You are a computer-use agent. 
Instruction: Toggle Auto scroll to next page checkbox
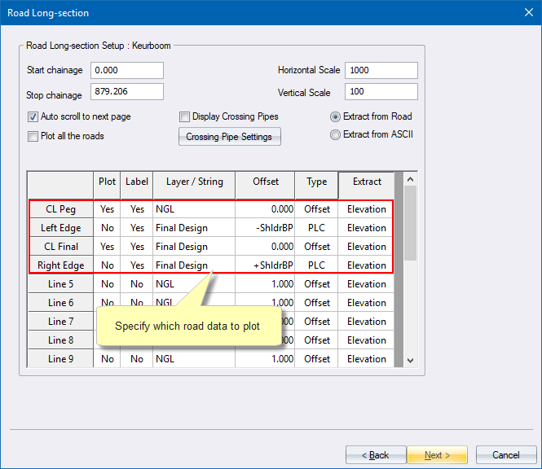33,116
